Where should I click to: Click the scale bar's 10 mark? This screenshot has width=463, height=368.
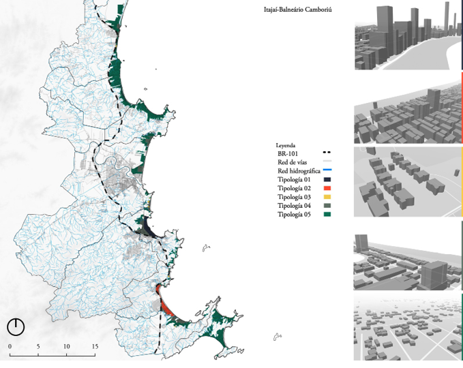[x=66, y=347]
